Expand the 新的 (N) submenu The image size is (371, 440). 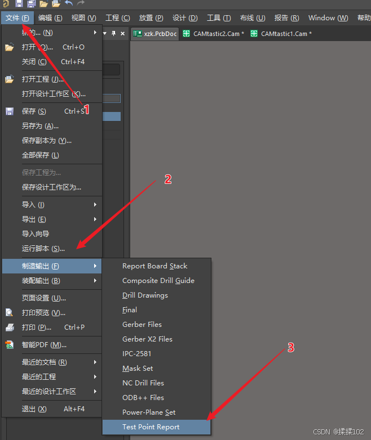pos(52,33)
